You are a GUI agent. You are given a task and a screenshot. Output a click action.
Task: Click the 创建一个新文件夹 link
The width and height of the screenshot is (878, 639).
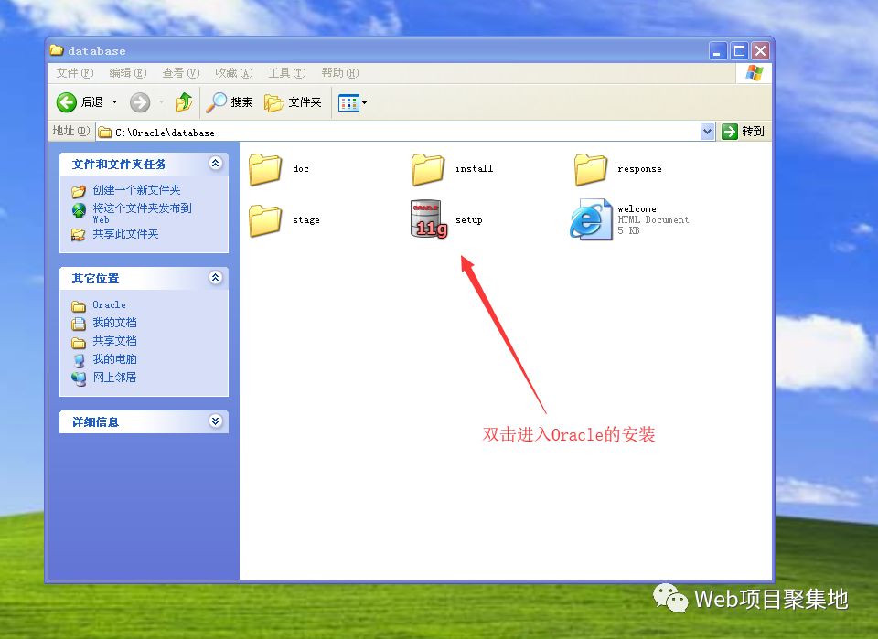point(136,190)
